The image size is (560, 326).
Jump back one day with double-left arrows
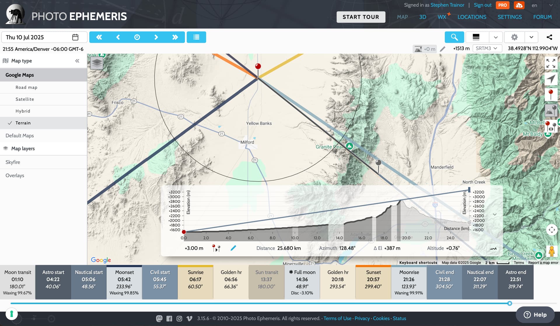coord(99,37)
